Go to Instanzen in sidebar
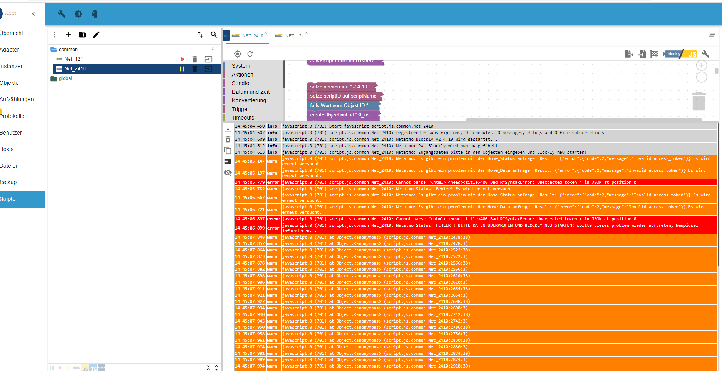 (x=12, y=66)
